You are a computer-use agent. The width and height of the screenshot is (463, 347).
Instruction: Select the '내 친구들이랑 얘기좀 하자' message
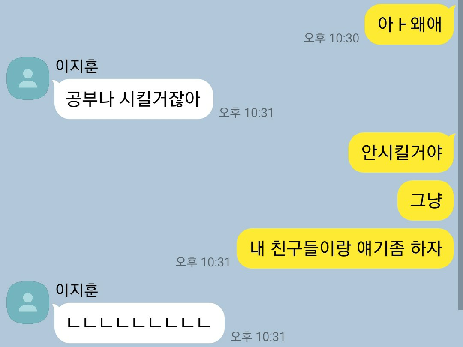[x=345, y=248]
